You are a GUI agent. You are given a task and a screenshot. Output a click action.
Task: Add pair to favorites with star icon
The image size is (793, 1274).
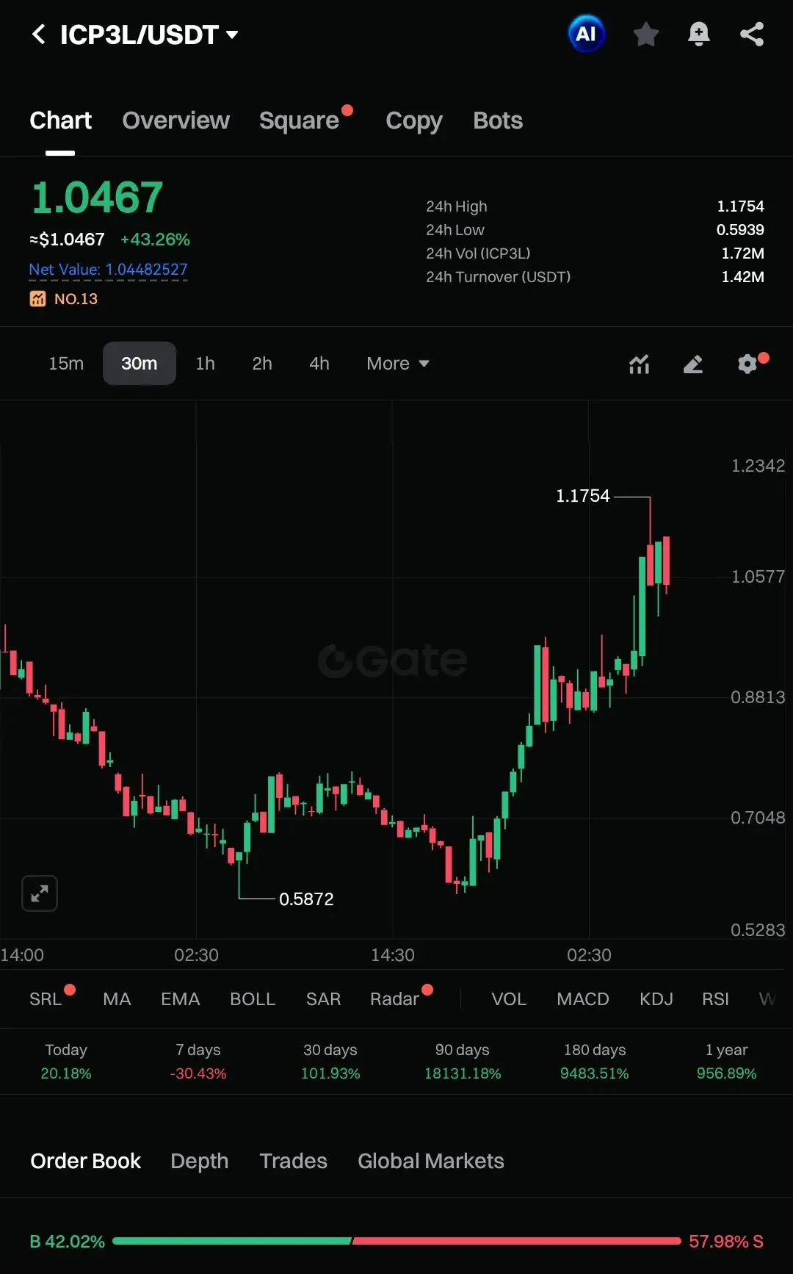(646, 34)
